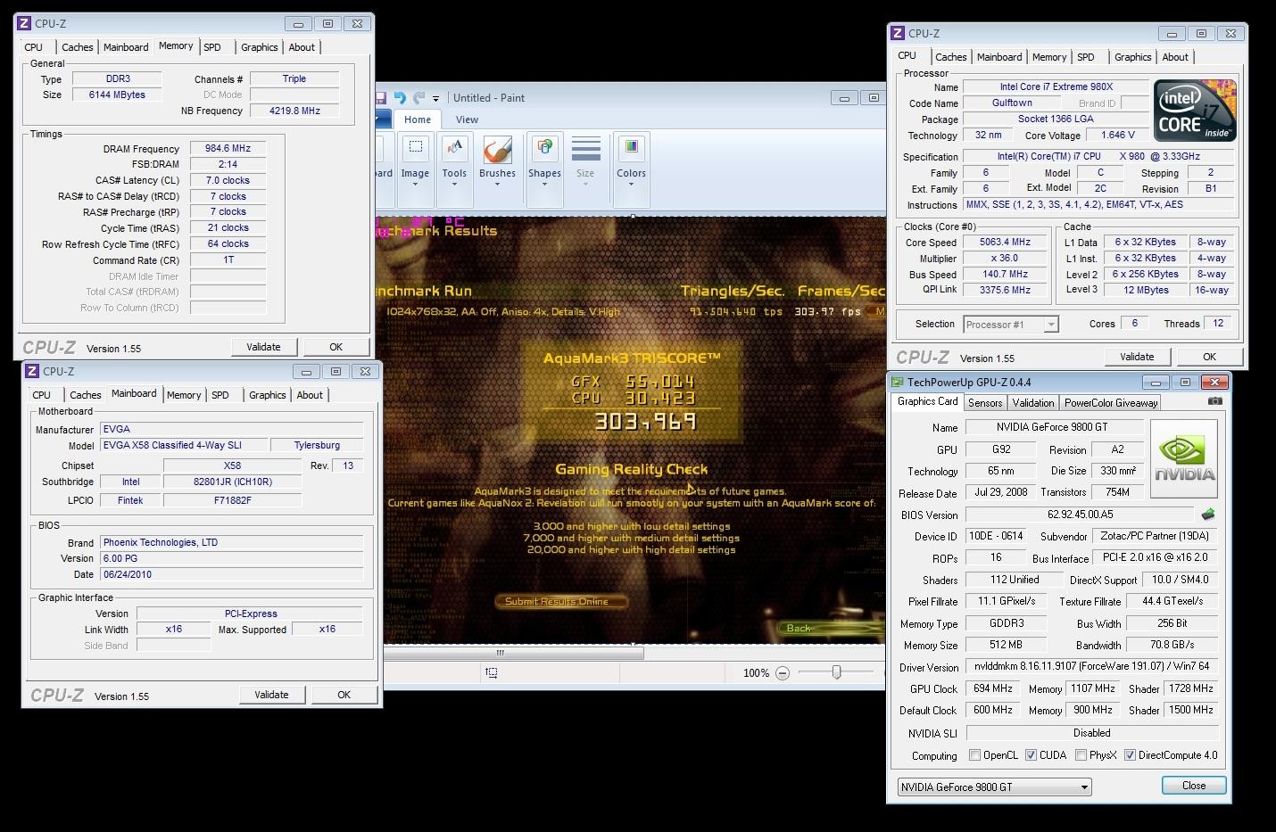Open the PowerColor Giveaway tab in GPU-Z
Viewport: 1276px width, 832px height.
(x=1111, y=403)
